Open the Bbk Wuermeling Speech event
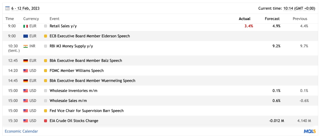This screenshot has width=322, height=139. click(92, 81)
